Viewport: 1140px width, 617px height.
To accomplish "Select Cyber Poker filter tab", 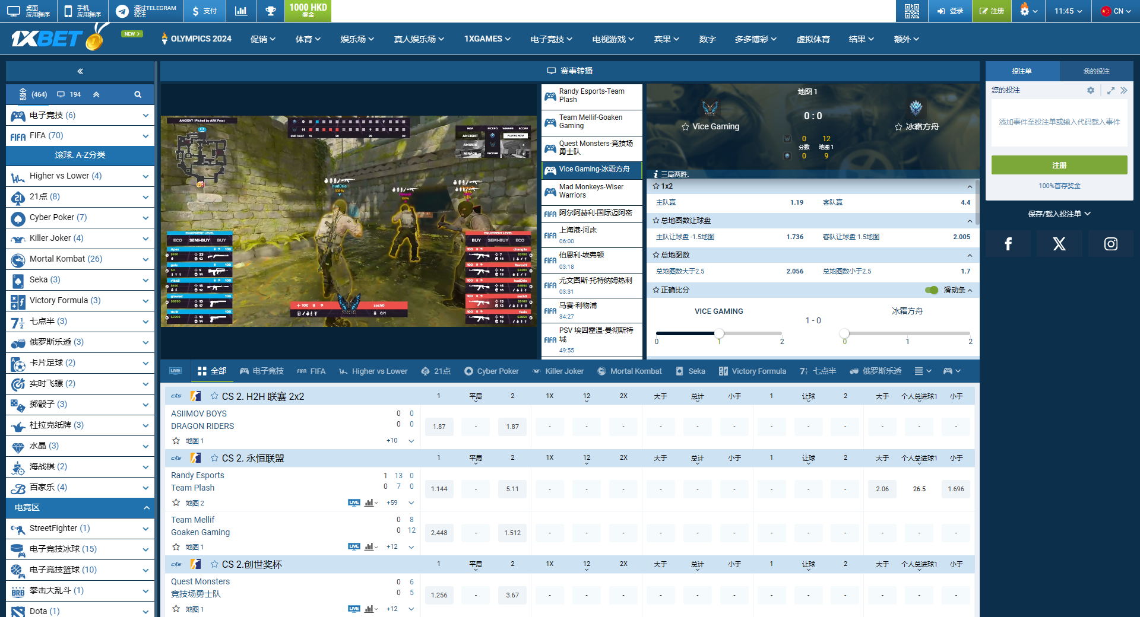I will [491, 371].
